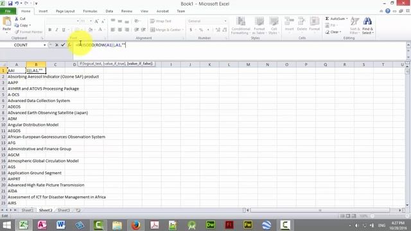Viewport: 411px width, 231px height.
Task: Switch to the Page Layout tab
Action: tap(66, 12)
